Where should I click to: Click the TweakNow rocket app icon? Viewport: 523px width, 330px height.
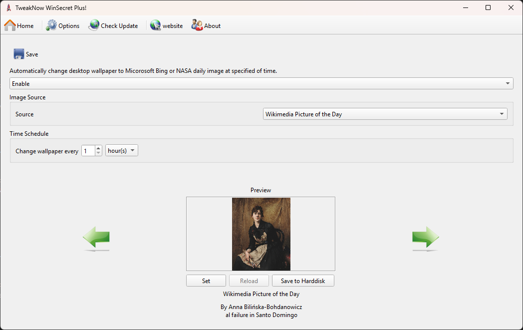pos(8,7)
